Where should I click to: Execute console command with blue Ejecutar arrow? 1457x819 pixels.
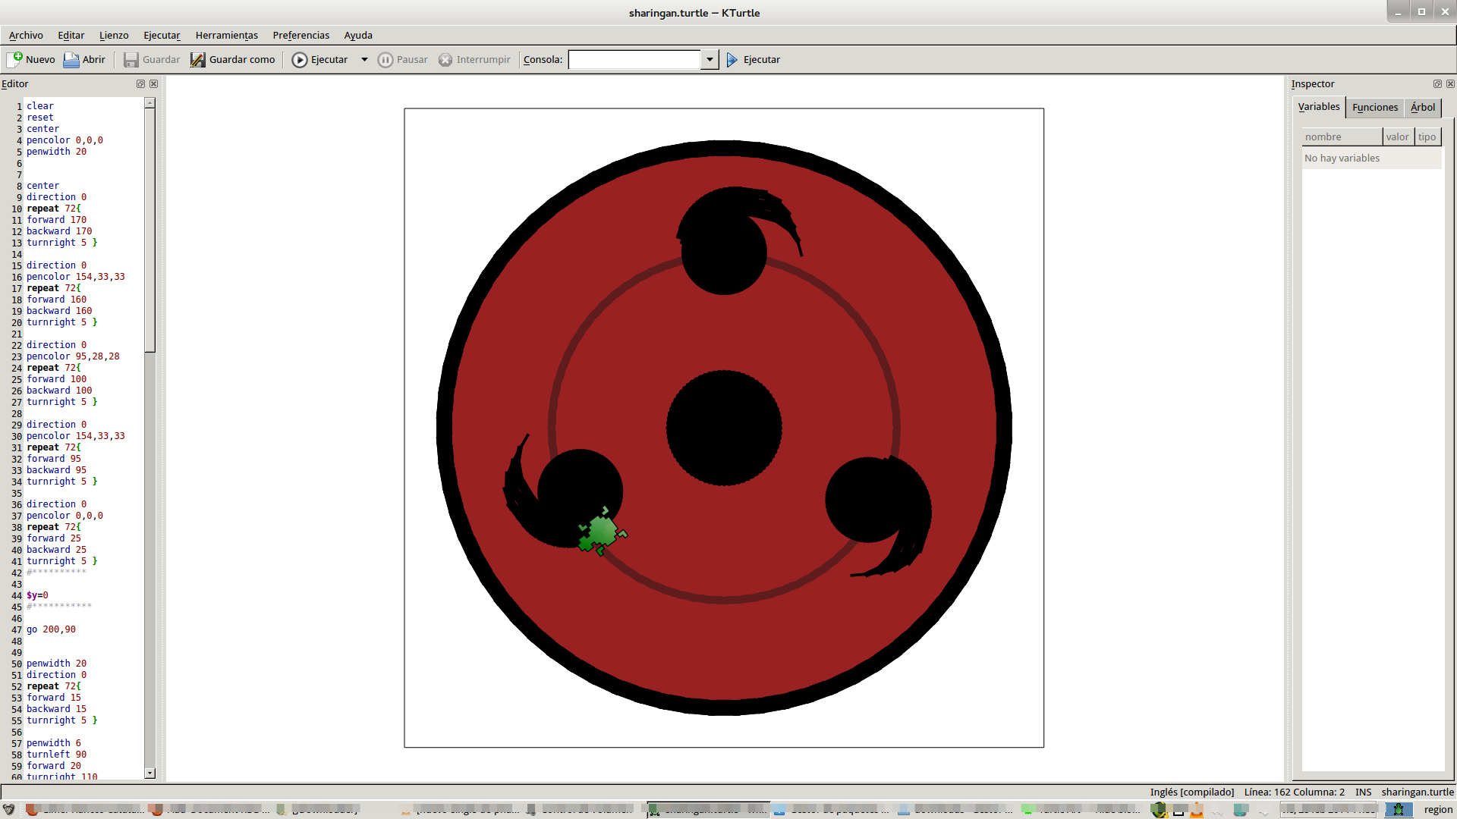[x=732, y=59]
